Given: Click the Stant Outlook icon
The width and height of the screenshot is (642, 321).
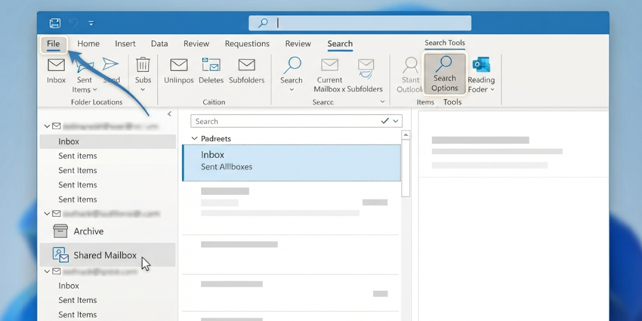Looking at the screenshot, I should click(x=410, y=65).
